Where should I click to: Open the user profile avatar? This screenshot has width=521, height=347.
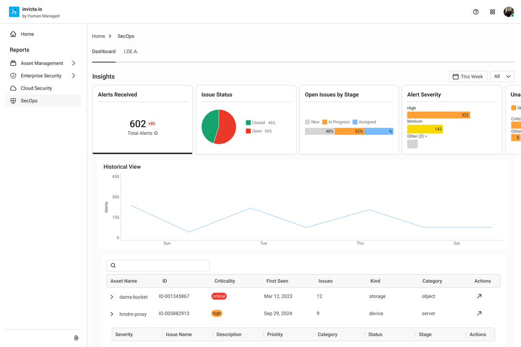508,12
